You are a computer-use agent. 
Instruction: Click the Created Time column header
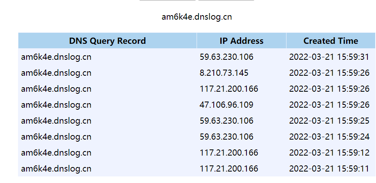point(331,41)
